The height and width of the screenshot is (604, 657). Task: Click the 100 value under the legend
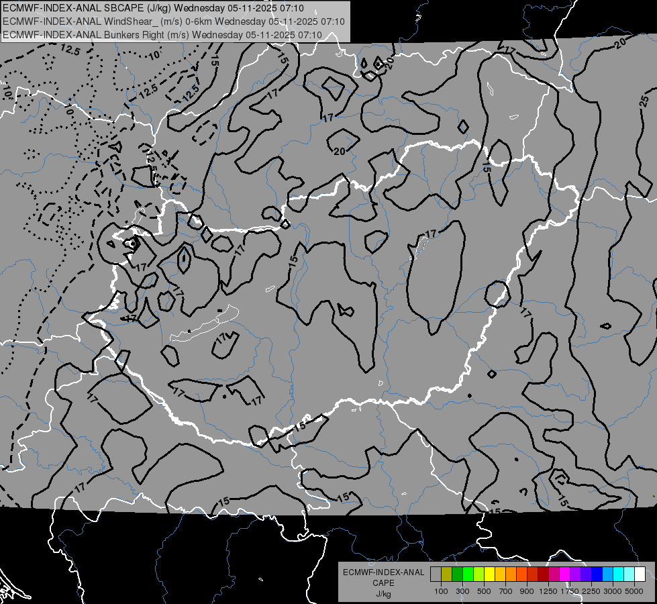tap(441, 591)
